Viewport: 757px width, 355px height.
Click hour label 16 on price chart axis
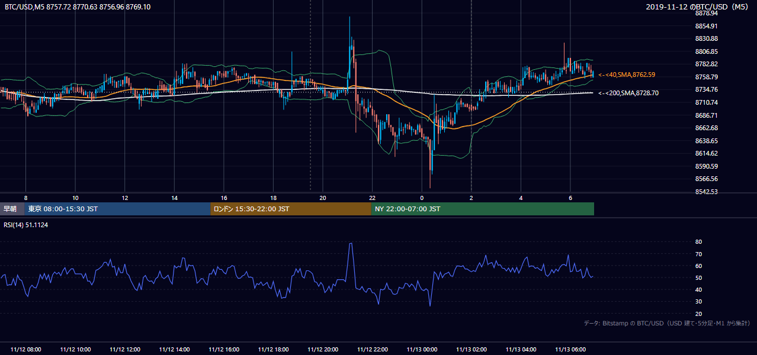coord(224,198)
